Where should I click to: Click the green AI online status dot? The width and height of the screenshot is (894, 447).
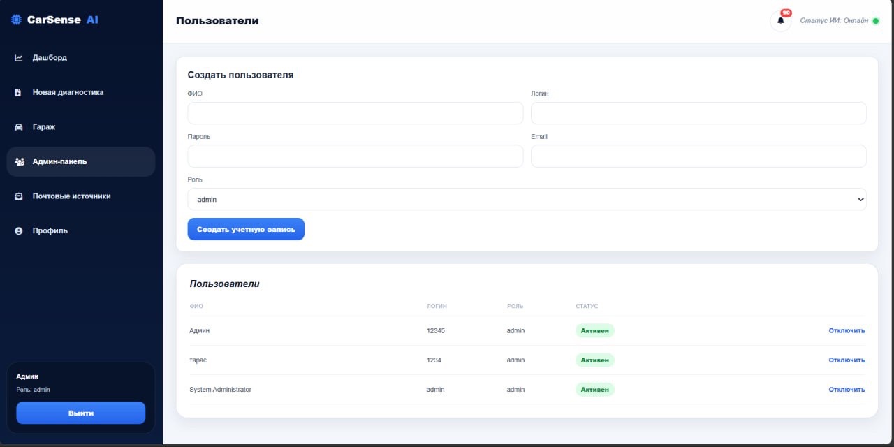(876, 21)
